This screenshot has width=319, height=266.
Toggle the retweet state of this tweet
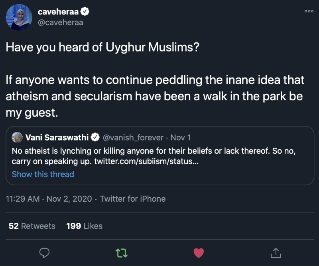(x=122, y=253)
